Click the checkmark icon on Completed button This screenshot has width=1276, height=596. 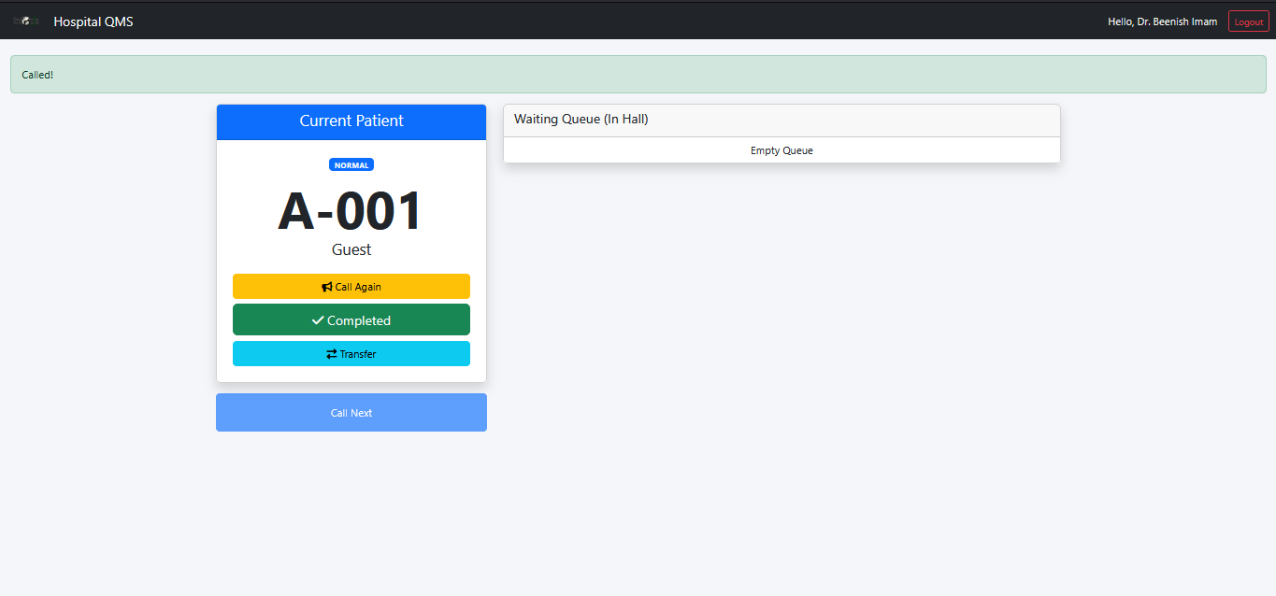(x=318, y=320)
